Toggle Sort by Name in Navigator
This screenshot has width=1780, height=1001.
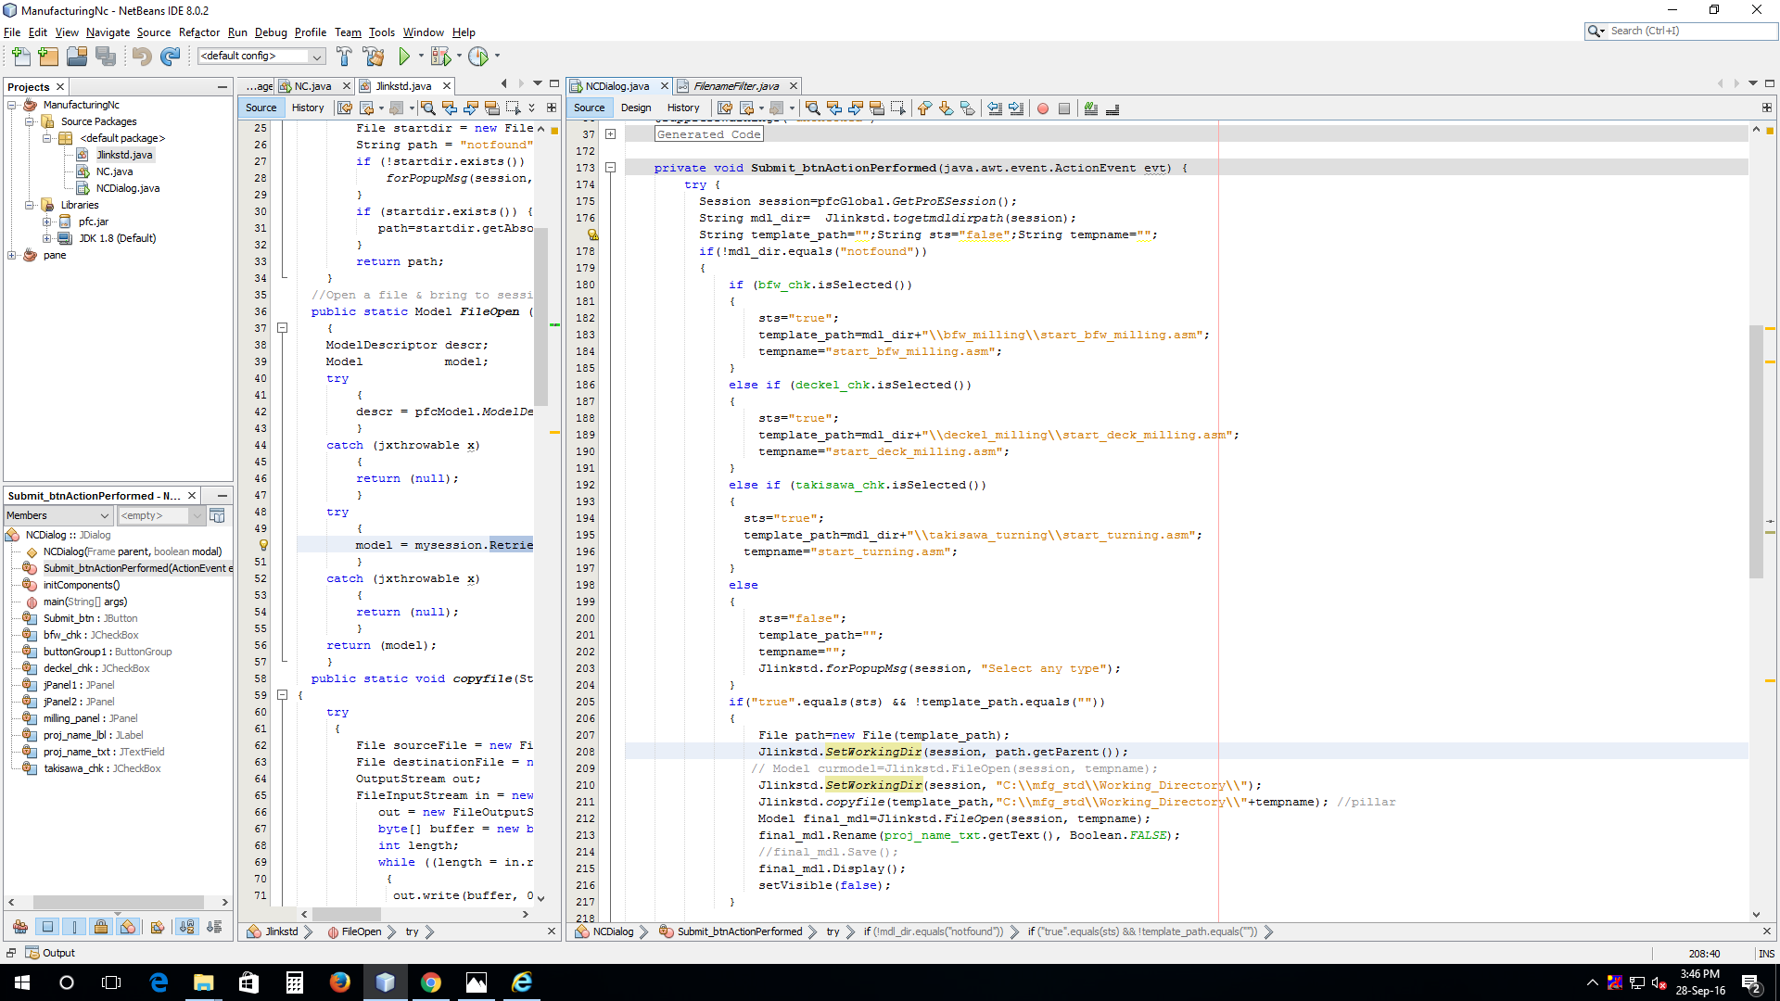(187, 927)
